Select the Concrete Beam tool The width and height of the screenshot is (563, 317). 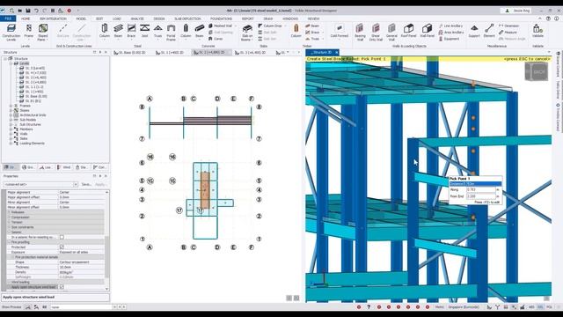pyautogui.click(x=200, y=31)
